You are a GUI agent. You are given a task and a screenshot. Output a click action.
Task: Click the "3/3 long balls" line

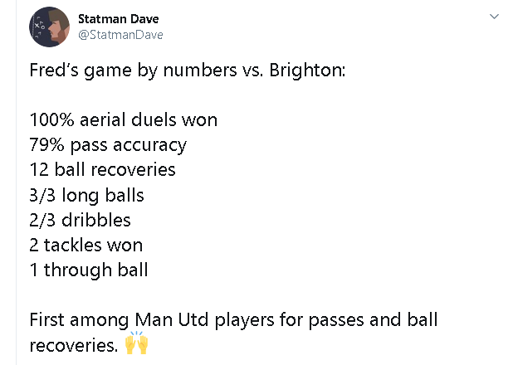pyautogui.click(x=86, y=196)
